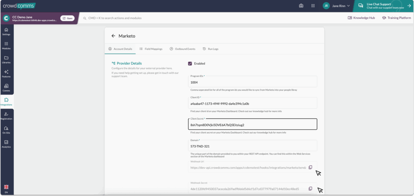Open the EN language selector

pyautogui.click(x=6, y=189)
